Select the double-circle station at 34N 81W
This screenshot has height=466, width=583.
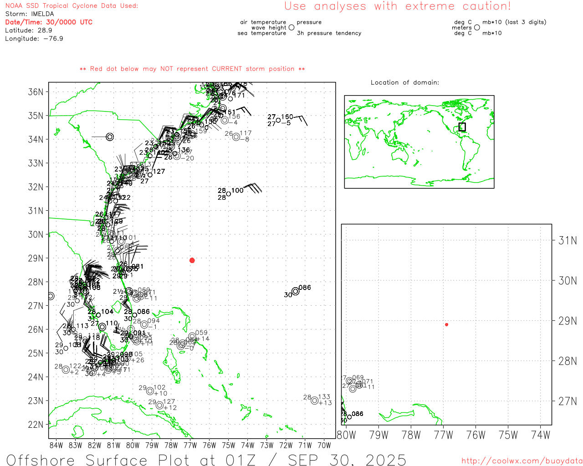(x=110, y=137)
